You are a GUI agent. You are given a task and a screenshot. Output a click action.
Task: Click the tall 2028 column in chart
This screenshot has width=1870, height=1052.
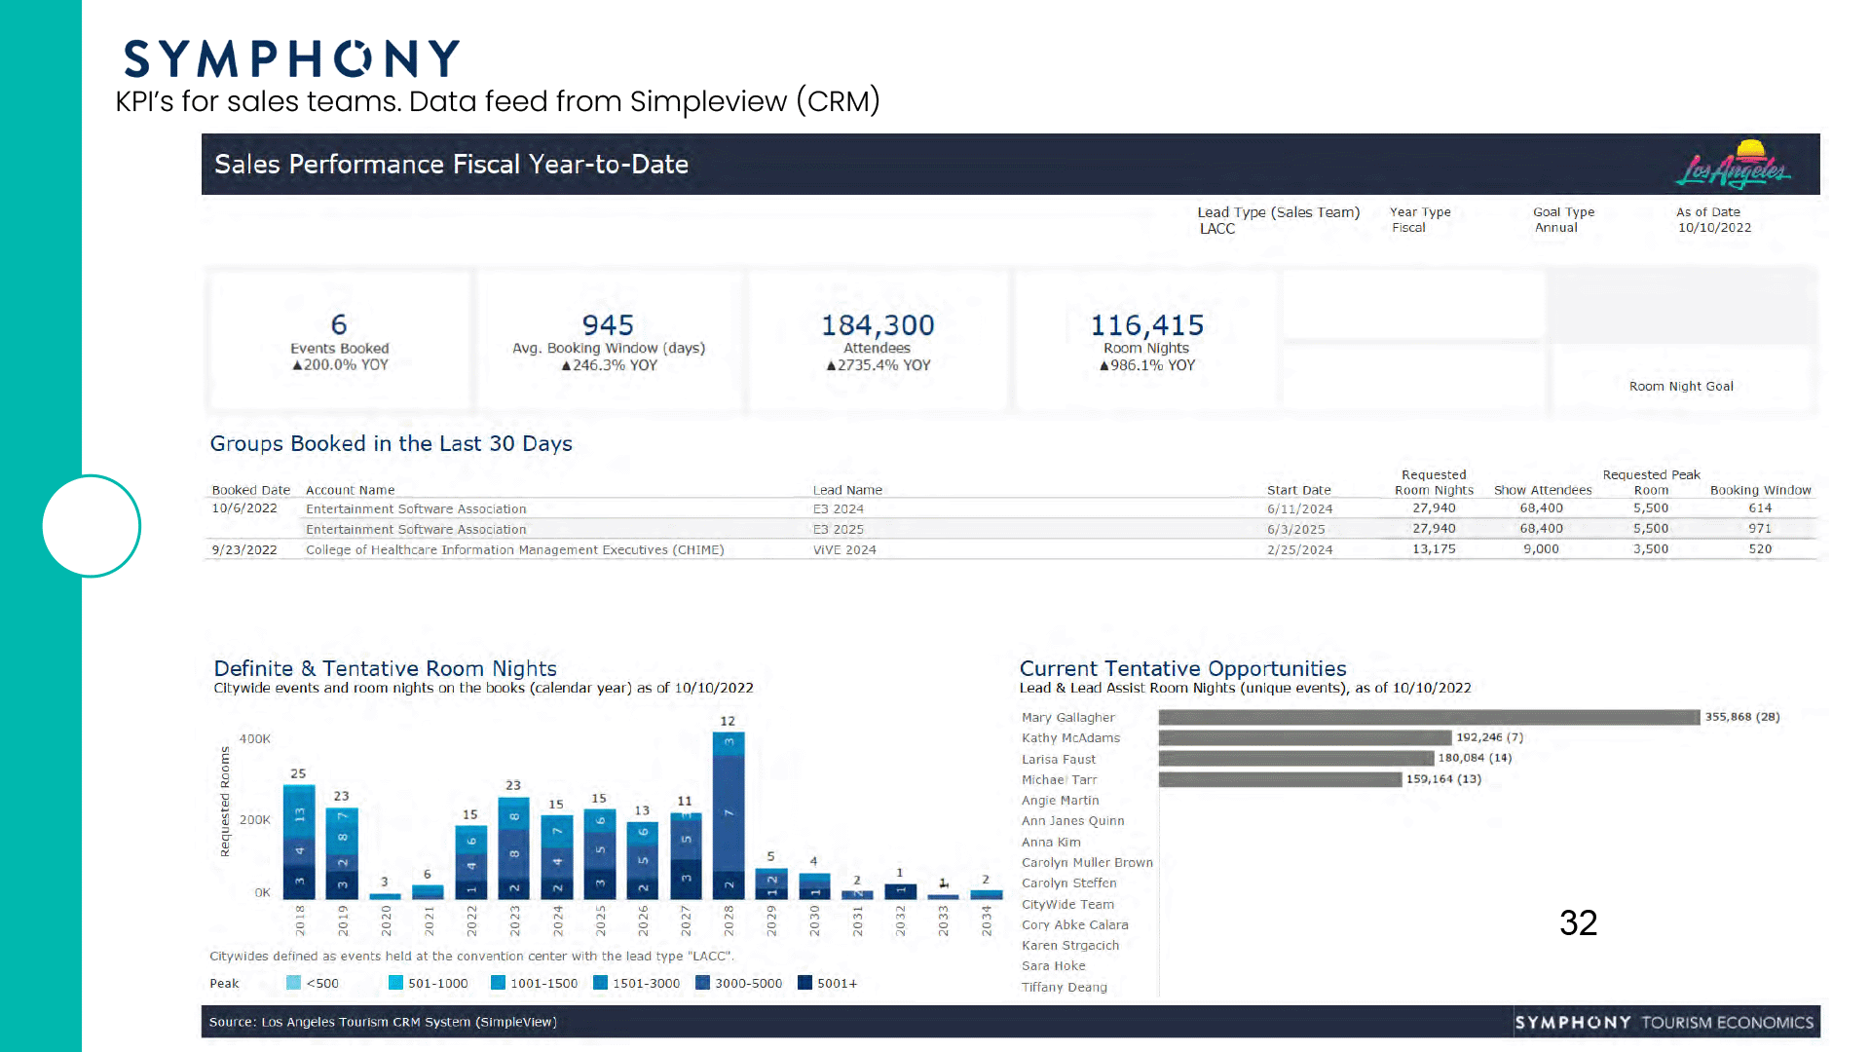click(729, 813)
